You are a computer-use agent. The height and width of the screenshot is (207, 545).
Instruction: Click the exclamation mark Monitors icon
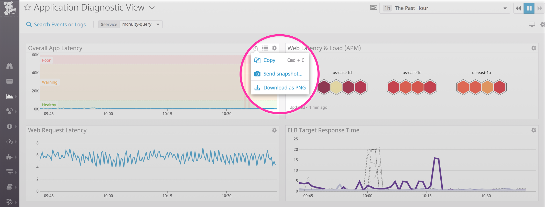[x=9, y=127]
